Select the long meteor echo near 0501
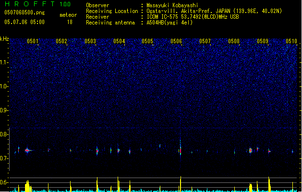This screenshot has height=192, width=302. pyautogui.click(x=28, y=150)
